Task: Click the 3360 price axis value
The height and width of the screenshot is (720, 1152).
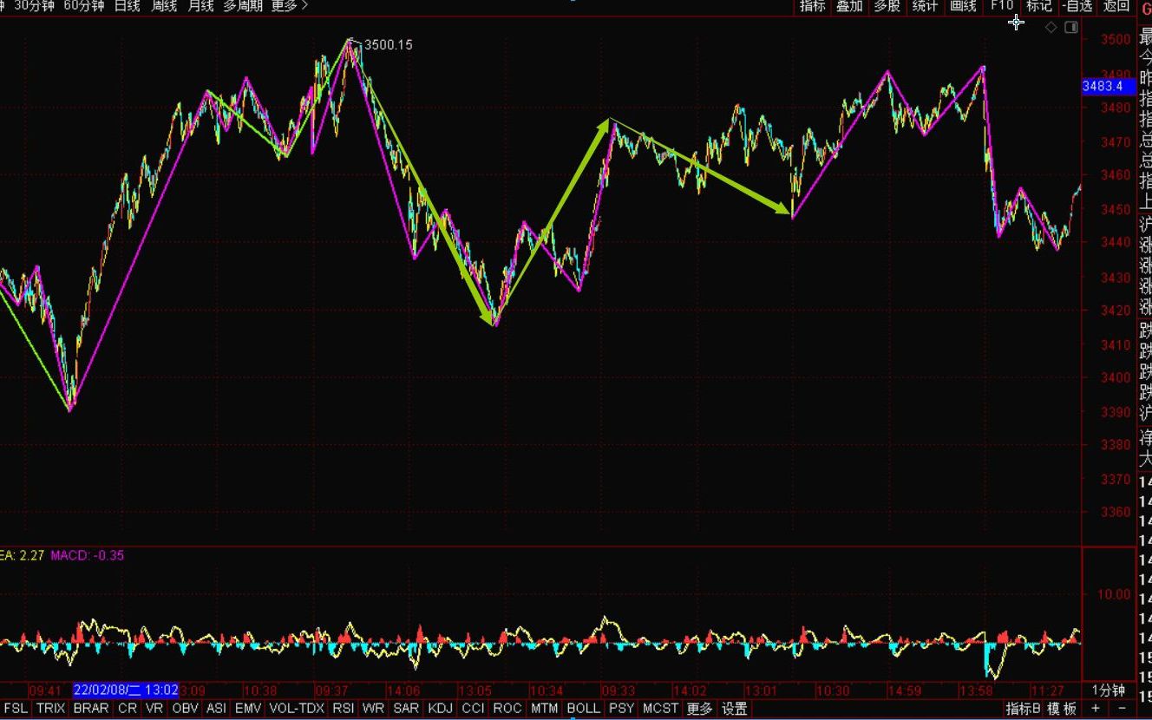Action: tap(1116, 512)
